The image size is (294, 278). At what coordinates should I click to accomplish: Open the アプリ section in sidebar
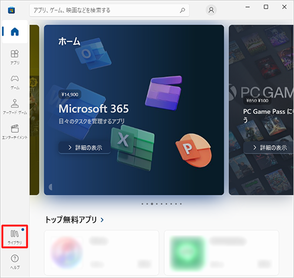(x=15, y=57)
